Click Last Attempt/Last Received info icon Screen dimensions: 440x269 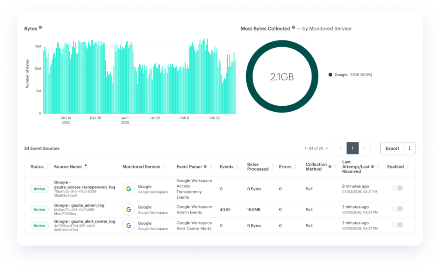(x=373, y=167)
